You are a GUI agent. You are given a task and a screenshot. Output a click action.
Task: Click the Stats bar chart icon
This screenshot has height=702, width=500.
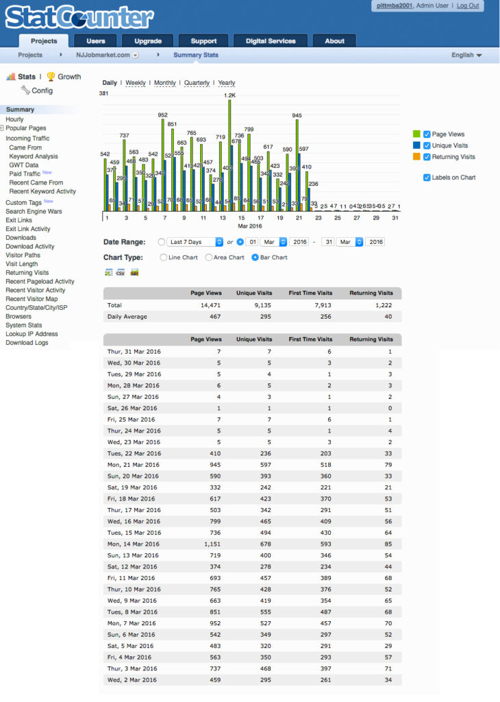coord(10,77)
